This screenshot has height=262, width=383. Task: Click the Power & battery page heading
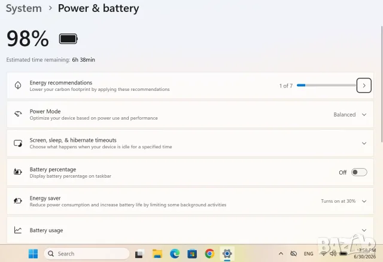point(98,8)
